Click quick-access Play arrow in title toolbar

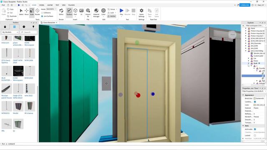(19, 5)
